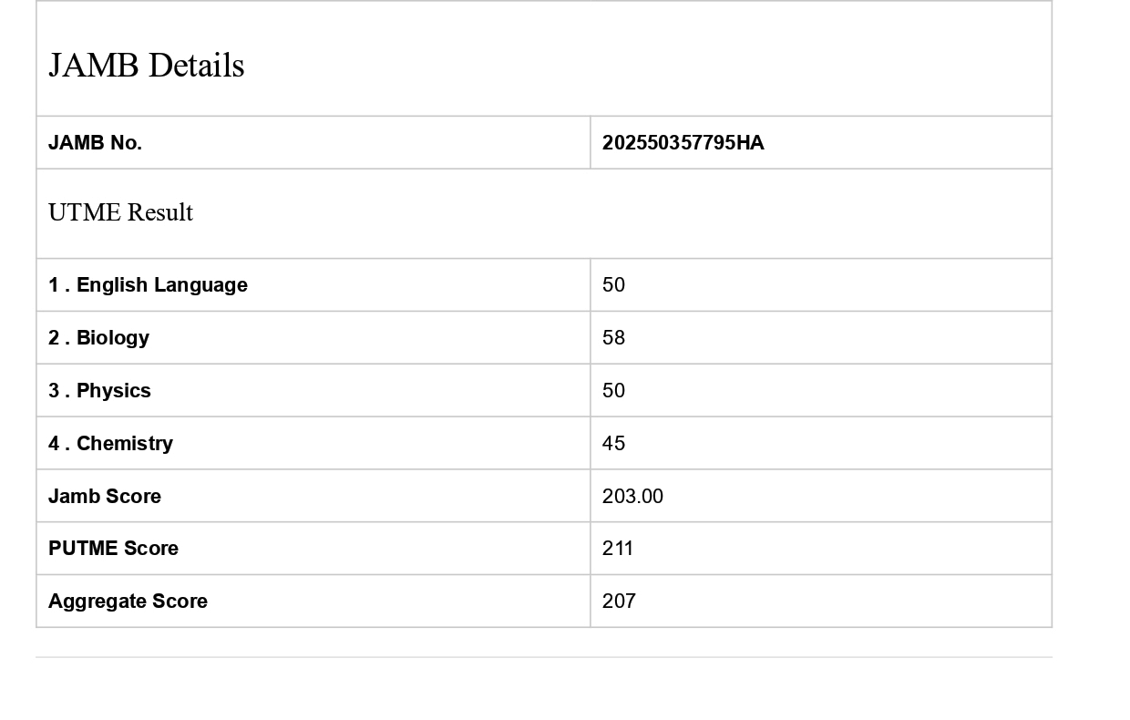Select the JAMB number 202550357795HA
The height and width of the screenshot is (720, 1130).
(683, 143)
